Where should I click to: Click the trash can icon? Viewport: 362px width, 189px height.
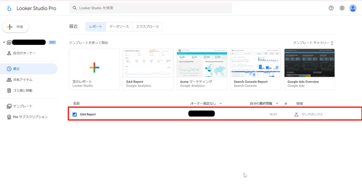click(x=9, y=91)
